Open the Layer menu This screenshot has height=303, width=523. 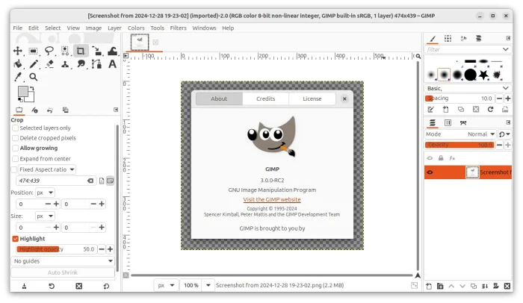pos(114,28)
